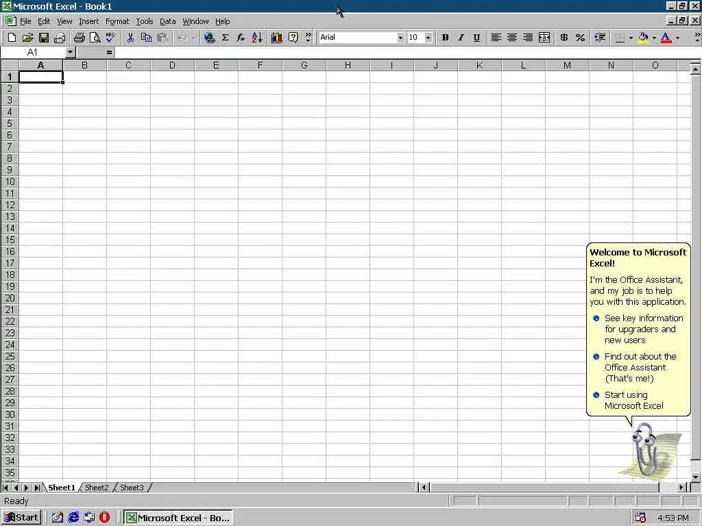
Task: Open the font size 10 dropdown
Action: (x=428, y=38)
